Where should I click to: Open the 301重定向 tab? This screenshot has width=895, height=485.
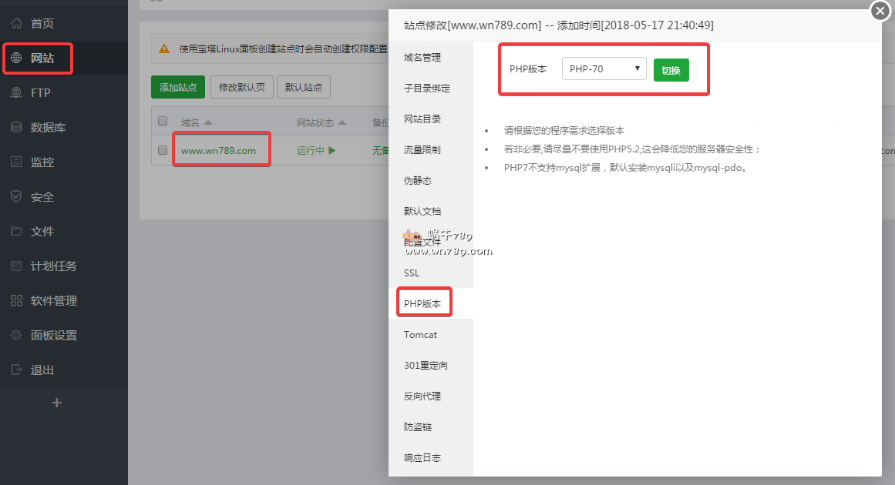coord(426,366)
